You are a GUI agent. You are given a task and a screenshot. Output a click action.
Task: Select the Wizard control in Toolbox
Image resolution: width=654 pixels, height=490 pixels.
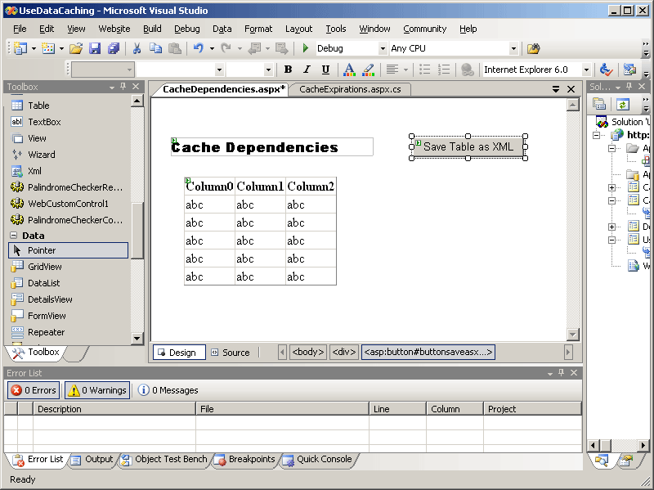(x=41, y=155)
